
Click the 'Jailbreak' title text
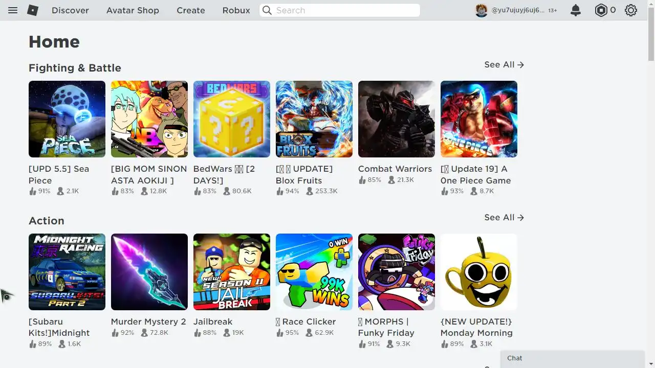point(213,321)
